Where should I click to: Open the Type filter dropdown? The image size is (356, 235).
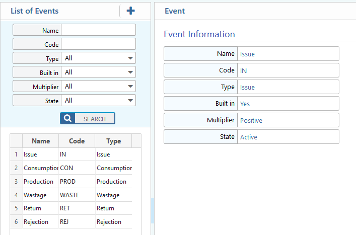98,58
